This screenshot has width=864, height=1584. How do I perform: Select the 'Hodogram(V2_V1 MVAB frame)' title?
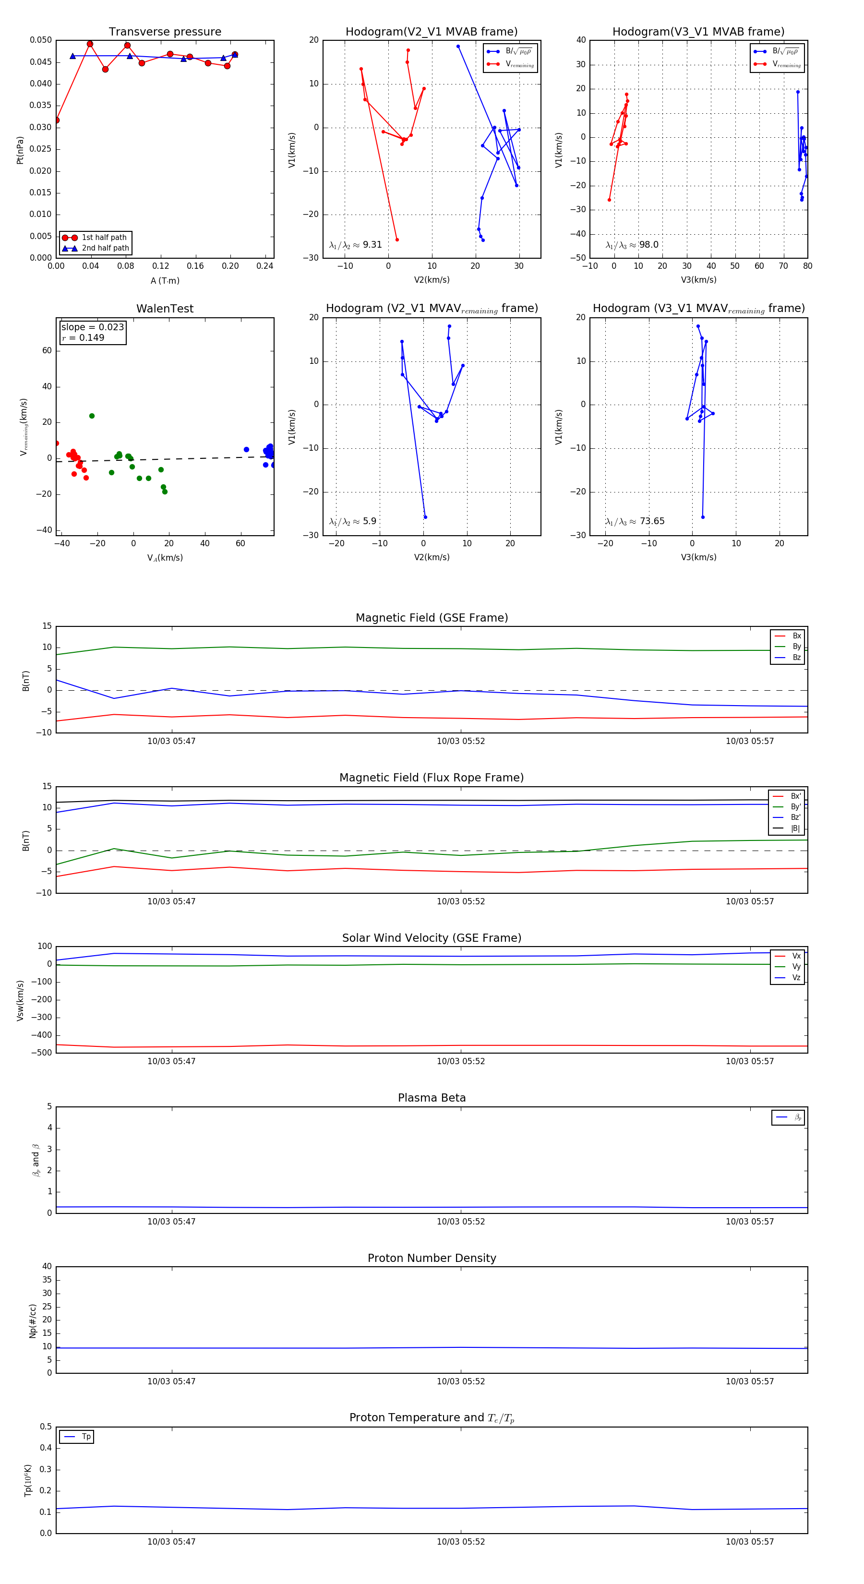(432, 32)
